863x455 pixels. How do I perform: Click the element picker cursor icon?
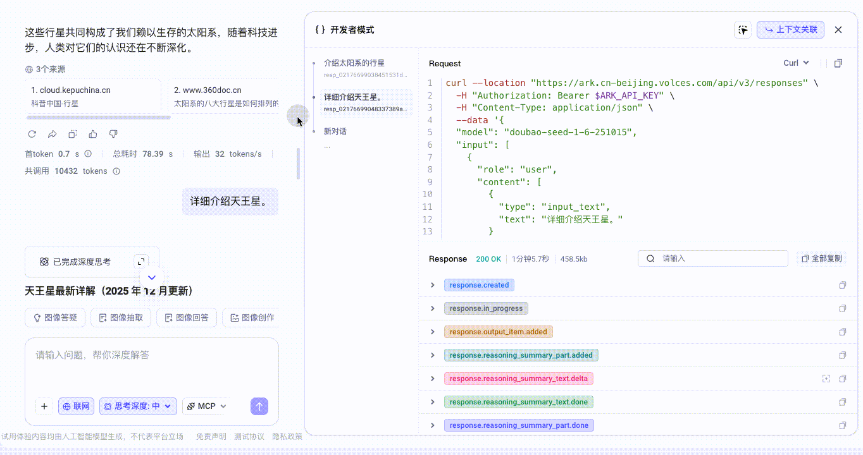point(743,30)
